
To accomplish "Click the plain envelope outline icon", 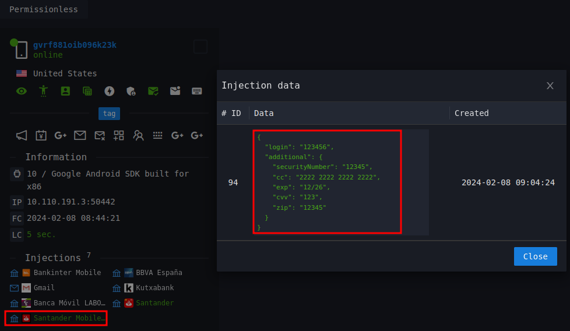I will 80,136.
